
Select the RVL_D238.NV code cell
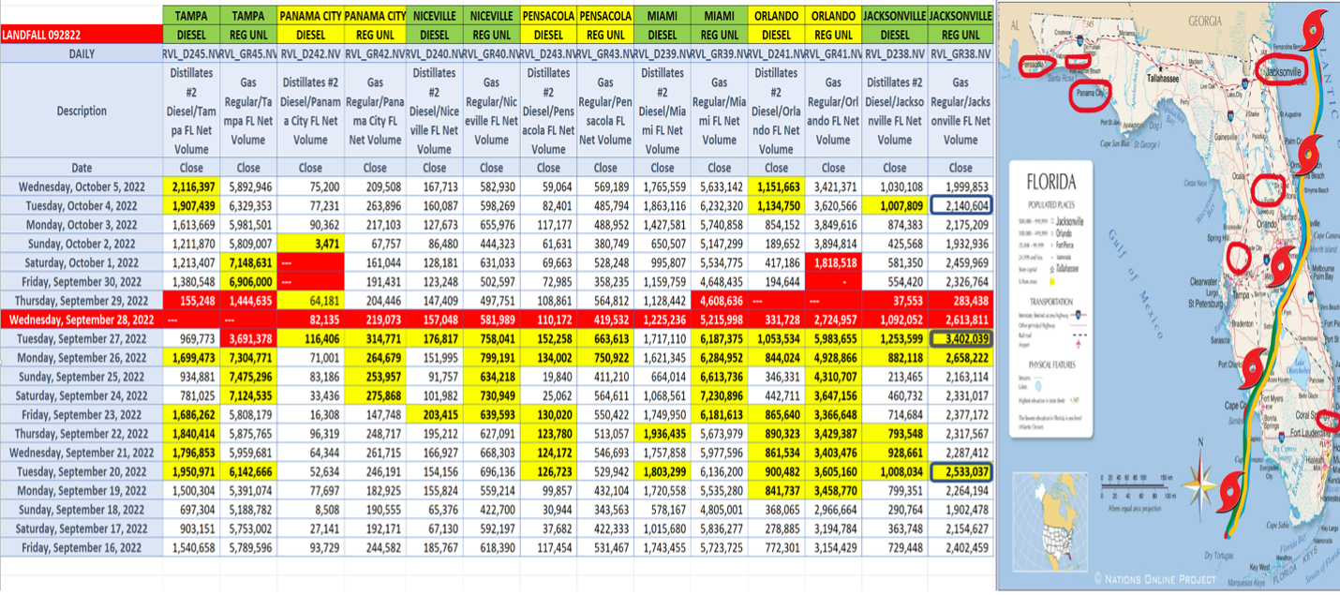(894, 54)
